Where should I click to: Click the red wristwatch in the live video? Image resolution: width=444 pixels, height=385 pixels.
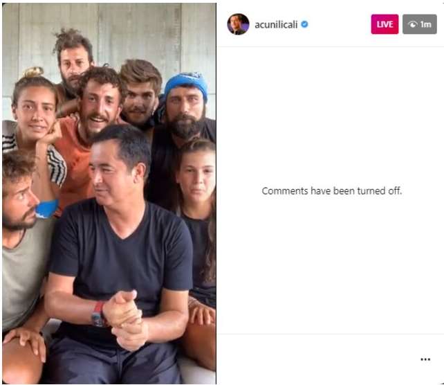click(x=98, y=314)
